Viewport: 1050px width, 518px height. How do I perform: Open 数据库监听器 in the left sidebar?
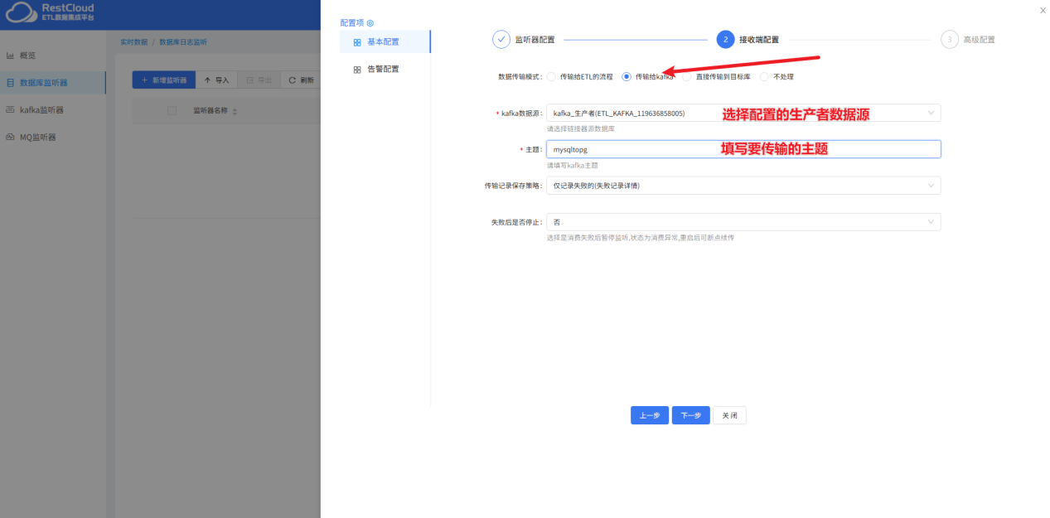coord(52,83)
